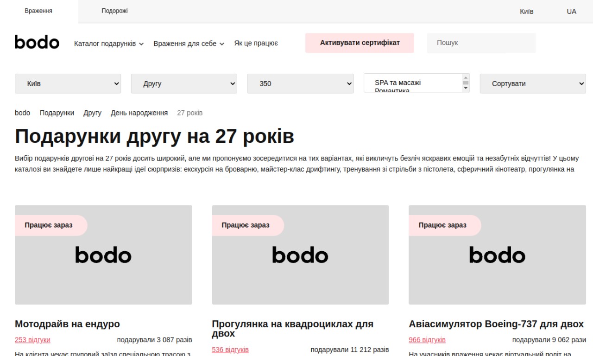
Task: Switch to the Враження tab
Action: pos(38,11)
